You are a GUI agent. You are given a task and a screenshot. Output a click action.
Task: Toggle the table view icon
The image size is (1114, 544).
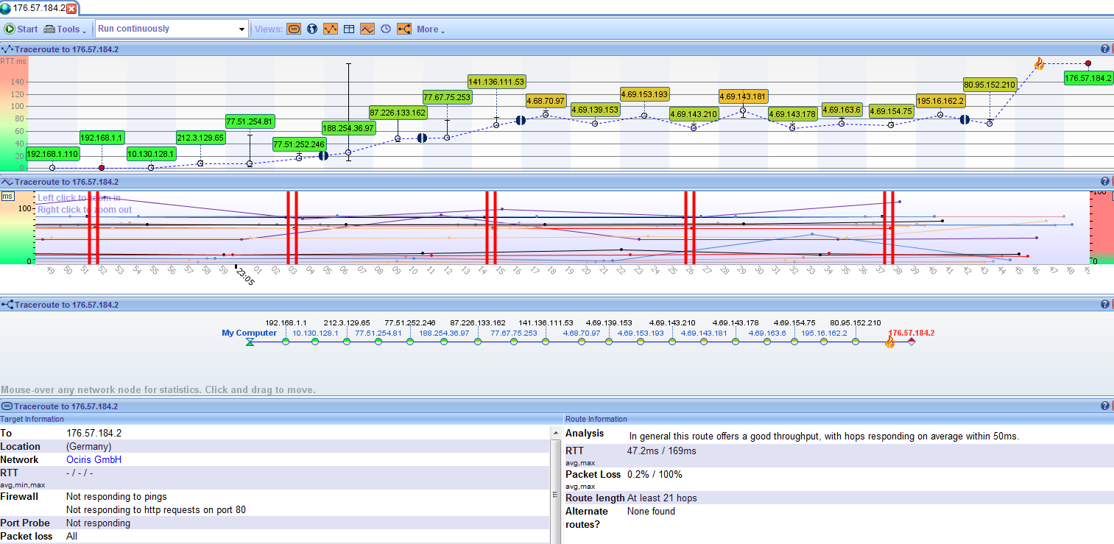349,29
